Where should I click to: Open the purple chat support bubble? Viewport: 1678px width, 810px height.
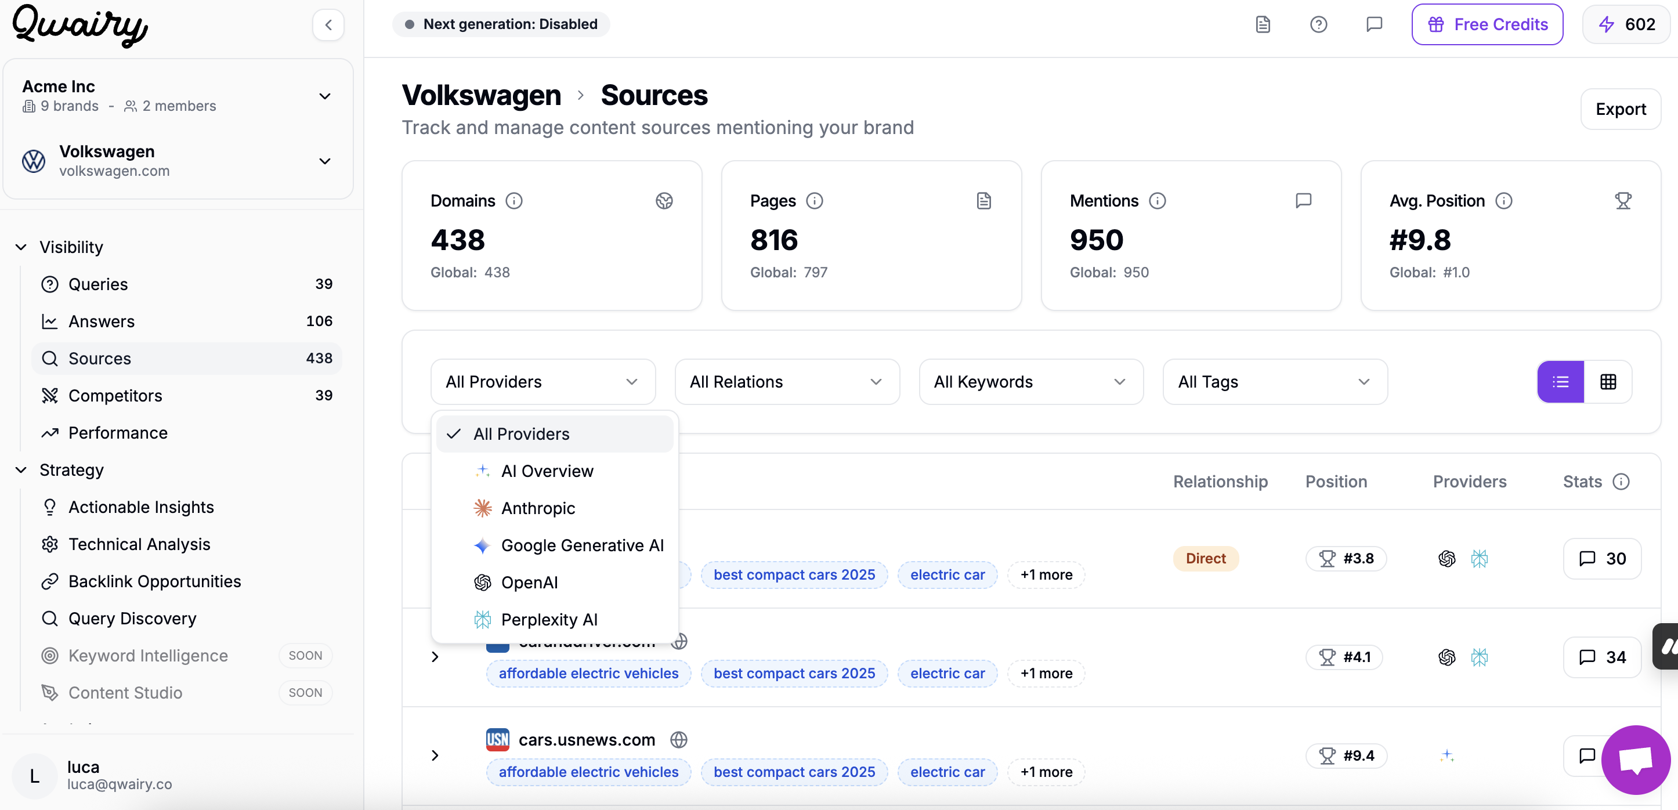coord(1635,760)
